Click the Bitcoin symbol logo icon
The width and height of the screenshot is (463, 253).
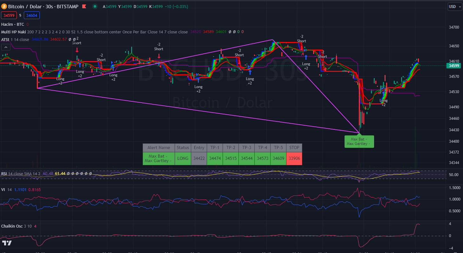pyautogui.click(x=4, y=6)
